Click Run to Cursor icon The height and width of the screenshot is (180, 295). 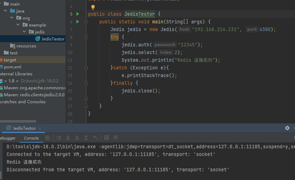click(95, 137)
